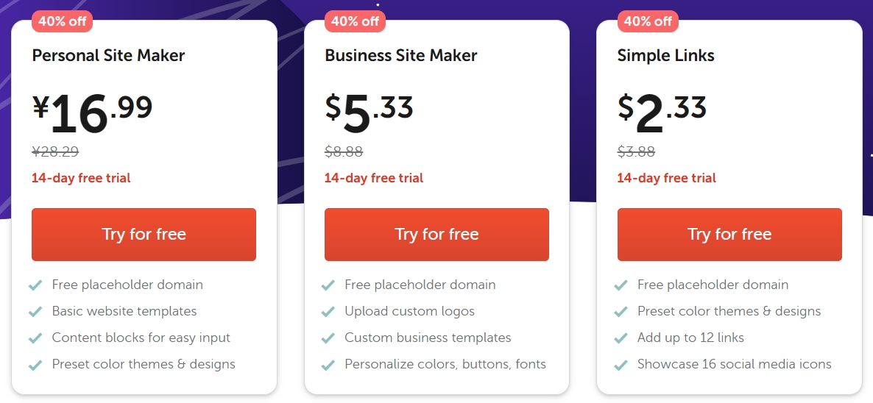Click checkmark icon beside Showcase 16 social media icons
The height and width of the screenshot is (403, 873).
click(x=621, y=365)
